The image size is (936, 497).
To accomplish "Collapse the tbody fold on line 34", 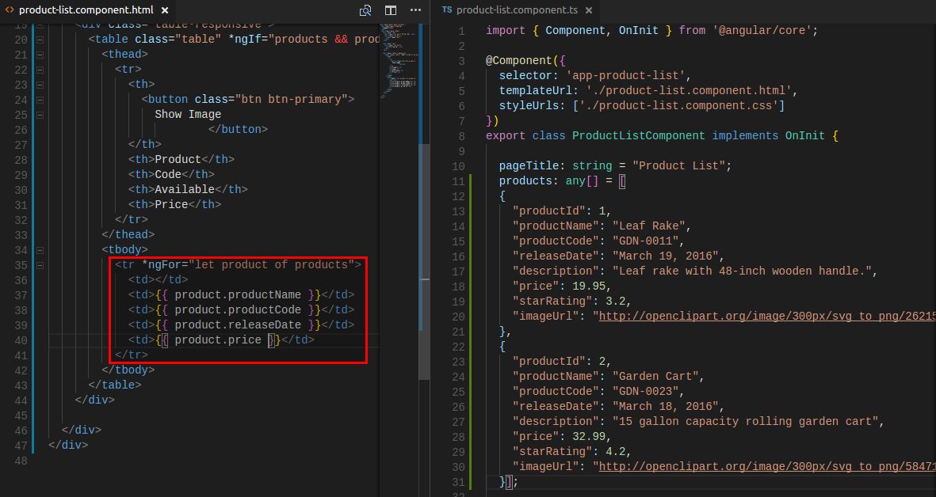I will (40, 250).
